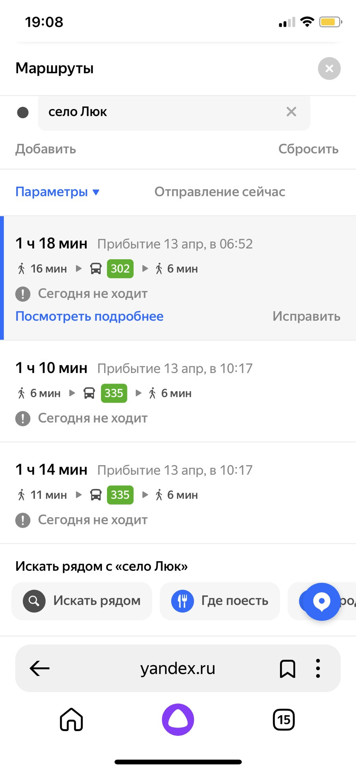Tap the blue map location floating button
The width and height of the screenshot is (356, 772).
click(321, 601)
